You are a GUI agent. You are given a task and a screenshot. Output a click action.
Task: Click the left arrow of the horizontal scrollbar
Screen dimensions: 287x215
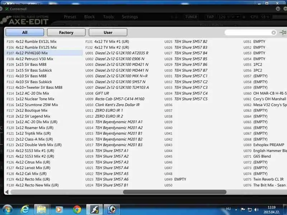tap(7, 192)
